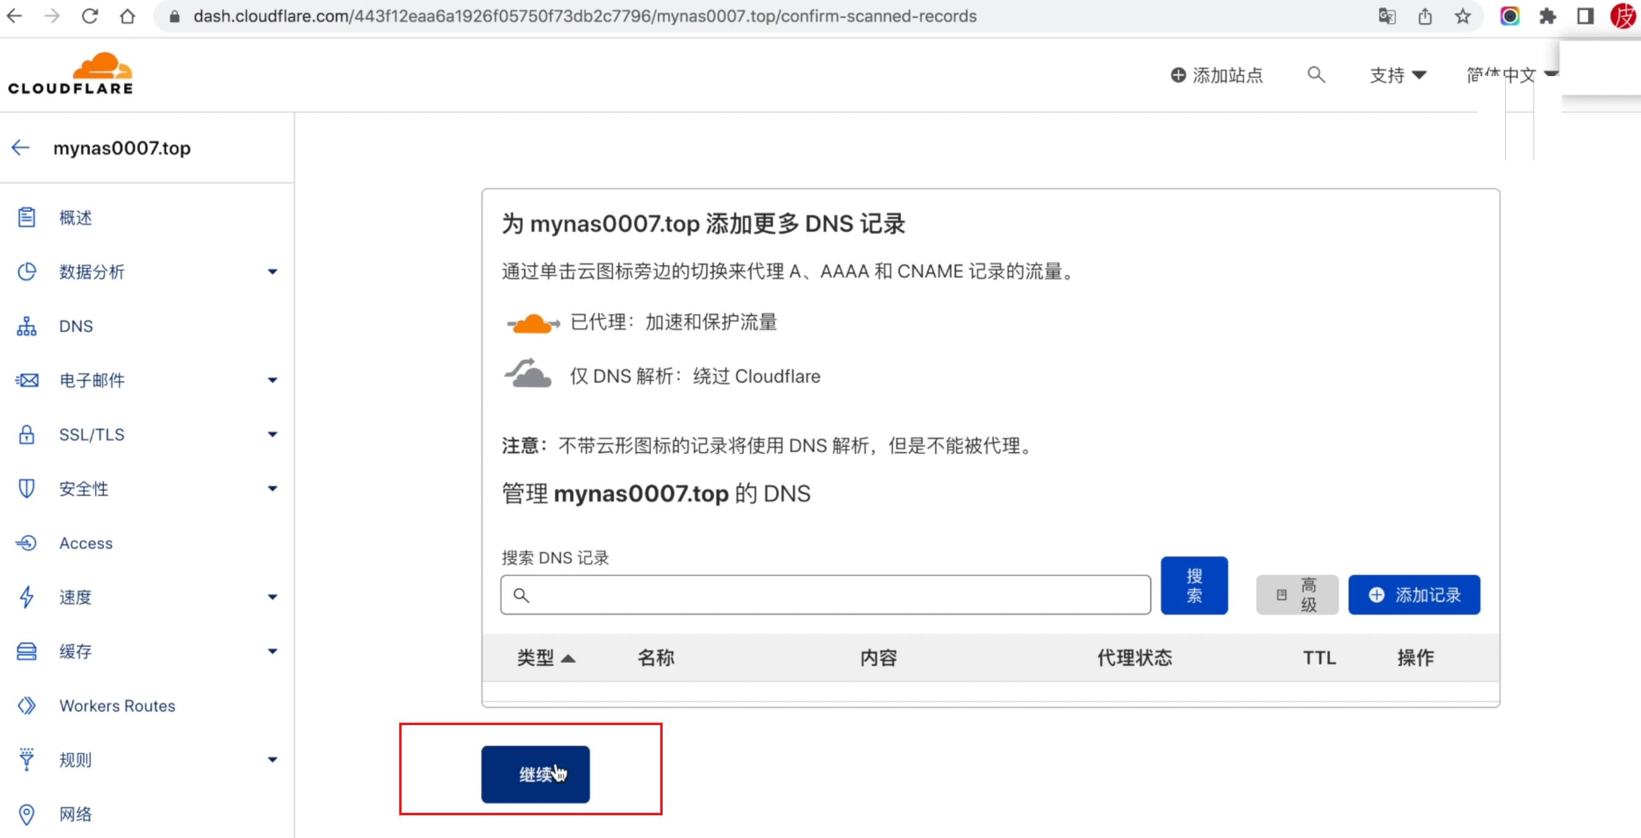The image size is (1641, 838).
Task: Click the 继续 button
Action: pyautogui.click(x=535, y=774)
